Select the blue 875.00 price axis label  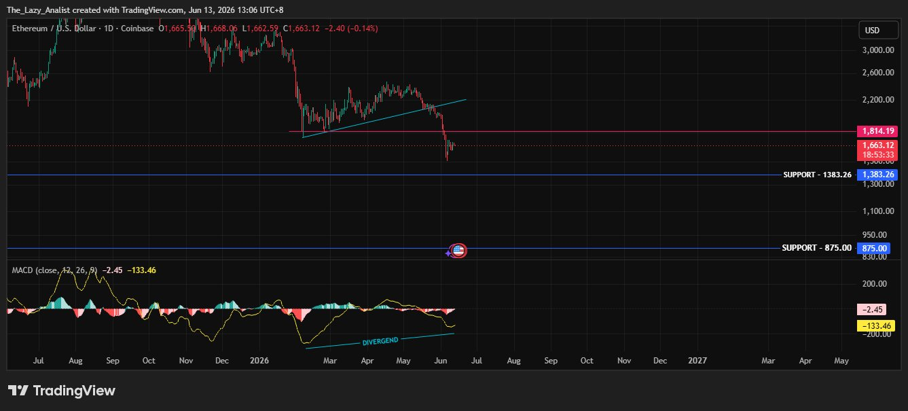pyautogui.click(x=875, y=248)
